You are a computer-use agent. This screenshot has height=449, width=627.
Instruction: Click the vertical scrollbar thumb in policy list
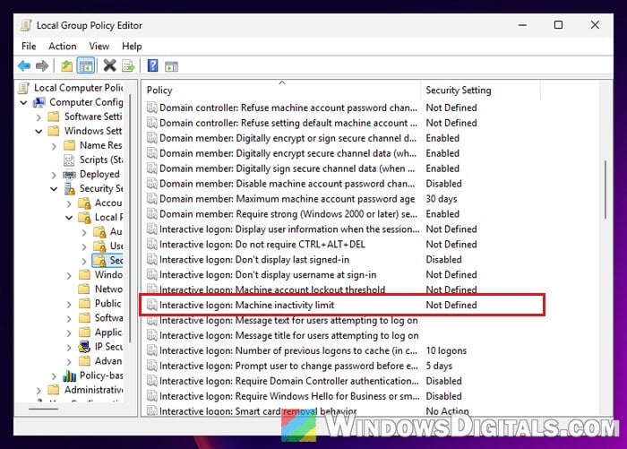(606, 190)
